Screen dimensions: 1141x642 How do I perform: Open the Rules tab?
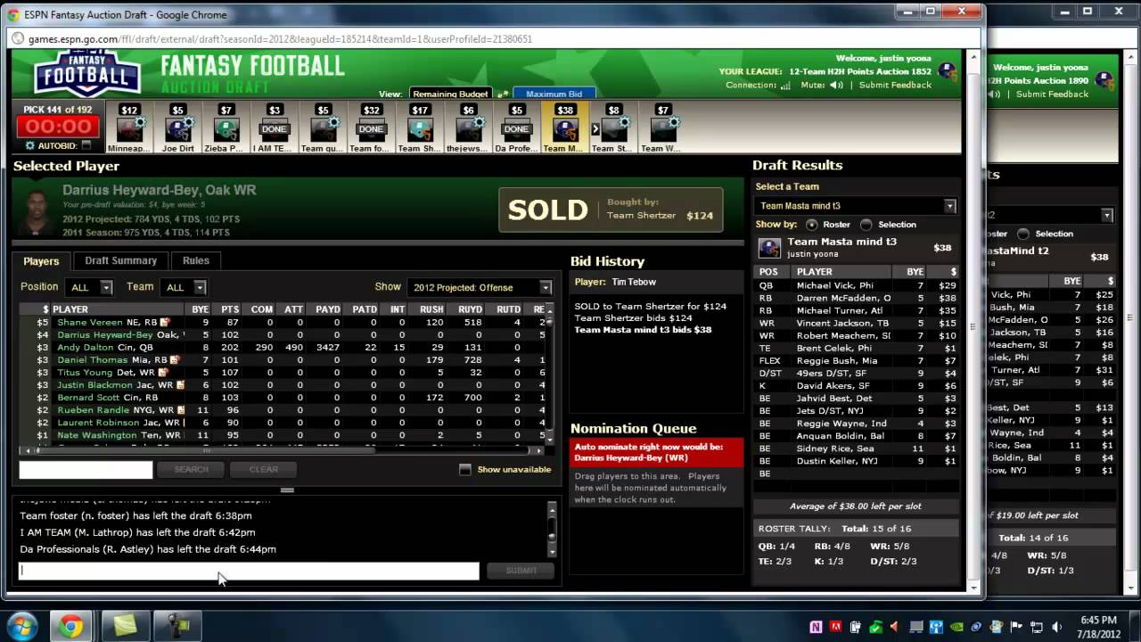[x=196, y=260]
